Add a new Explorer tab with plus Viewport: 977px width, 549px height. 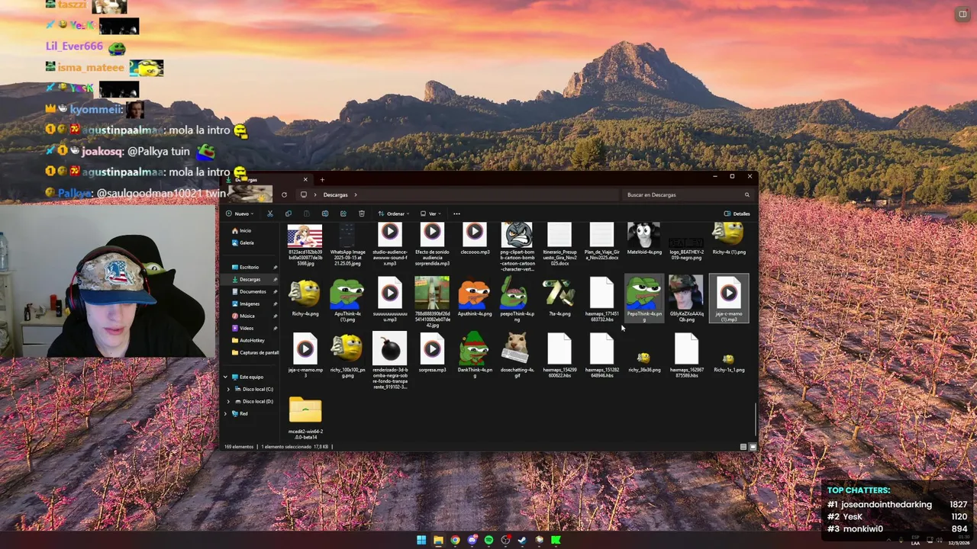[x=322, y=180]
